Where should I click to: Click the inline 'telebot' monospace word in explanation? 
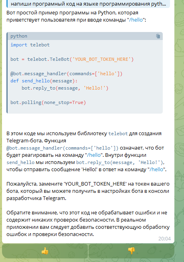point(118,134)
